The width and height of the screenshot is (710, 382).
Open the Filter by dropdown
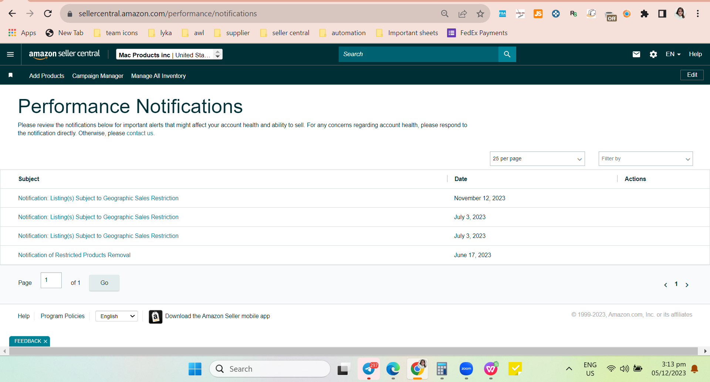[646, 158]
